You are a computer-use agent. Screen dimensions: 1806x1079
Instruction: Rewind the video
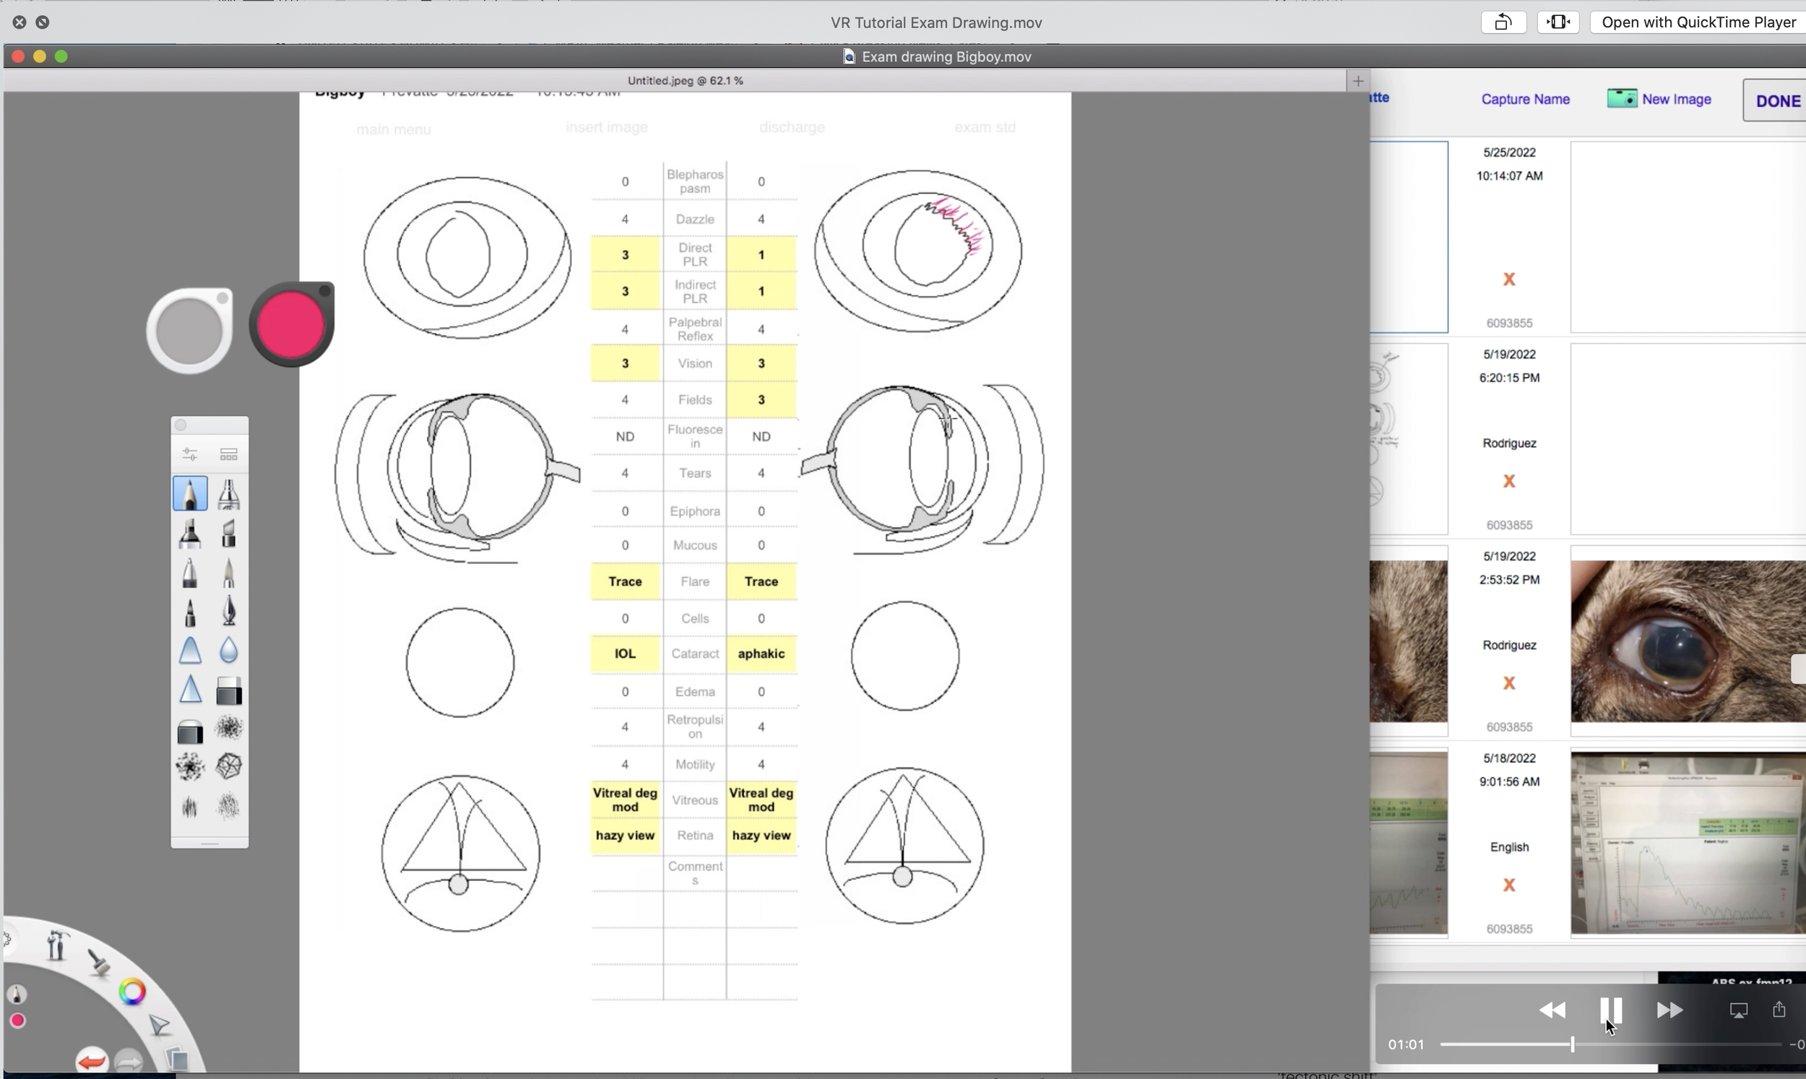(x=1552, y=1009)
